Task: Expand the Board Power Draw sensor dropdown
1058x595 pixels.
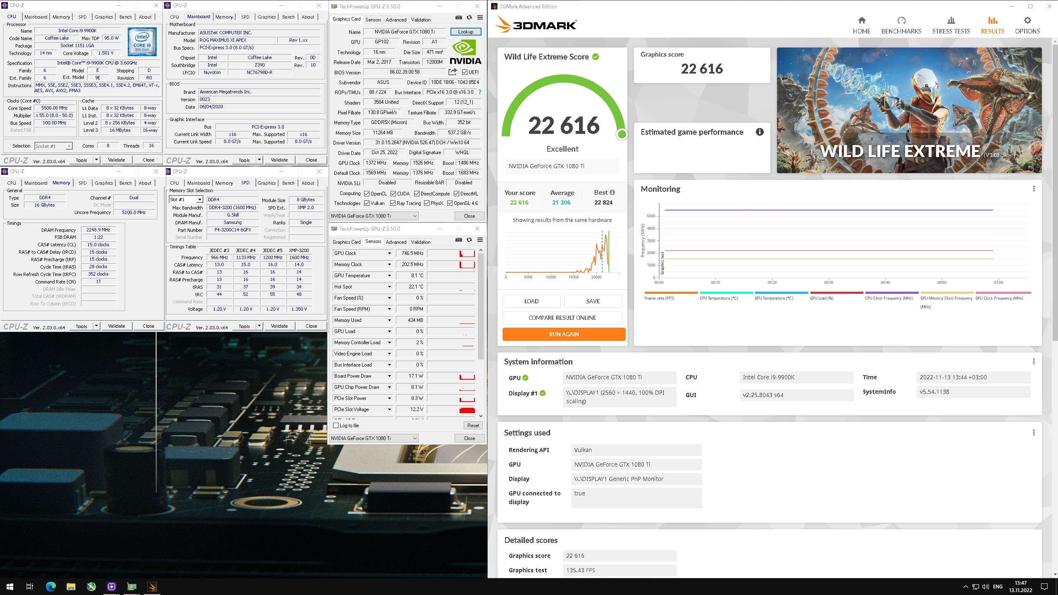Action: (389, 376)
